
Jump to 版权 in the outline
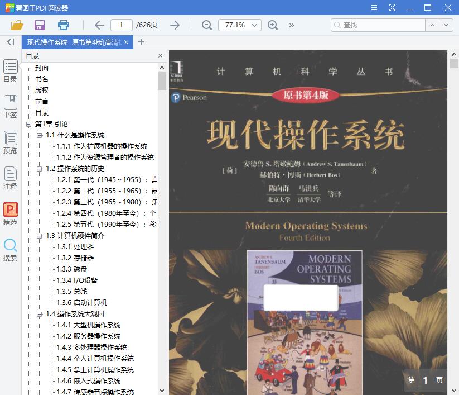[42, 91]
